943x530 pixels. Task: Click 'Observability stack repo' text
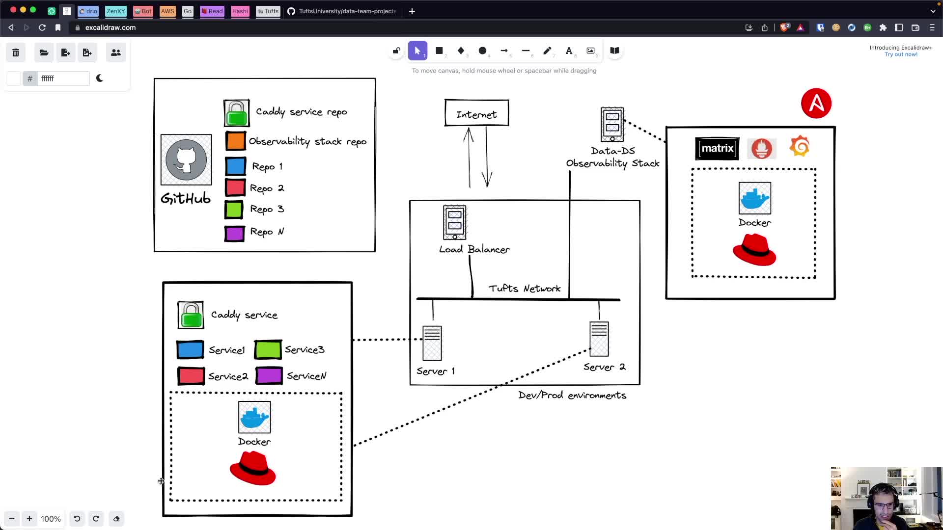click(308, 142)
